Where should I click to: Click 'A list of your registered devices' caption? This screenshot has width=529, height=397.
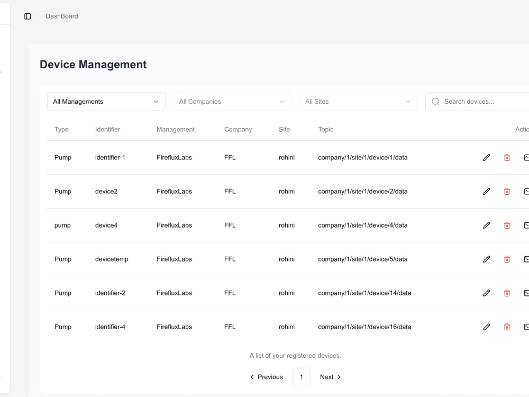295,356
